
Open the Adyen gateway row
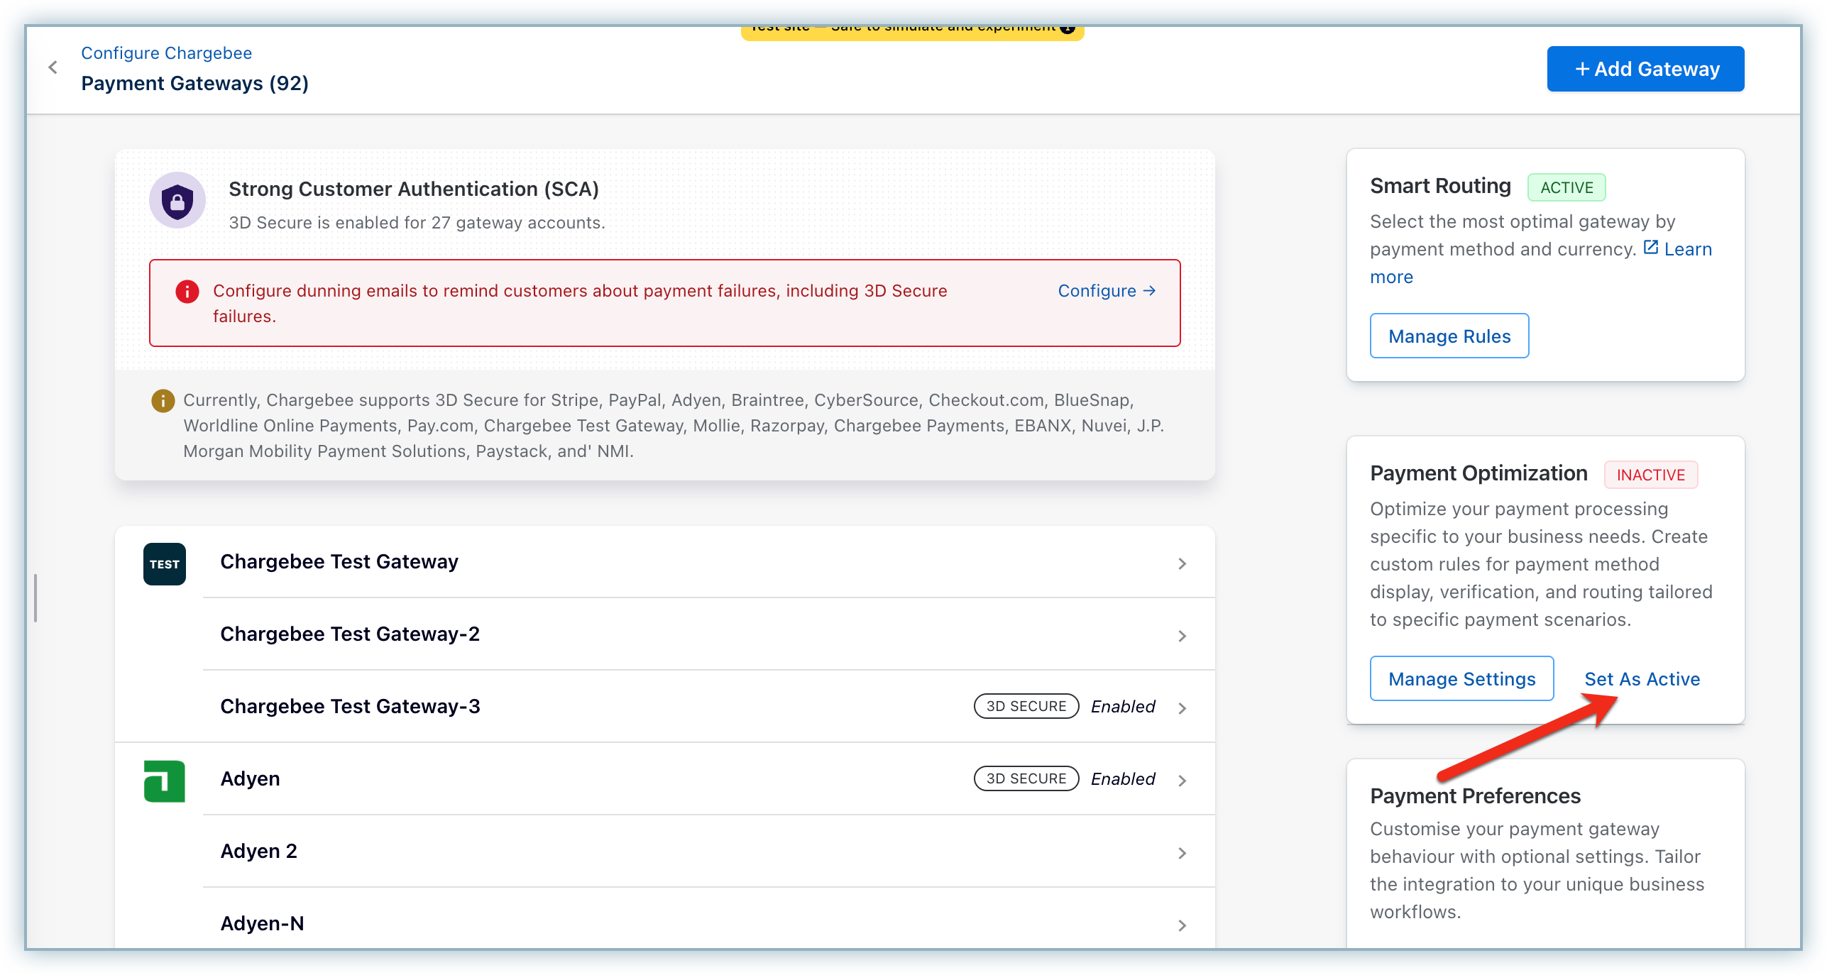[708, 779]
